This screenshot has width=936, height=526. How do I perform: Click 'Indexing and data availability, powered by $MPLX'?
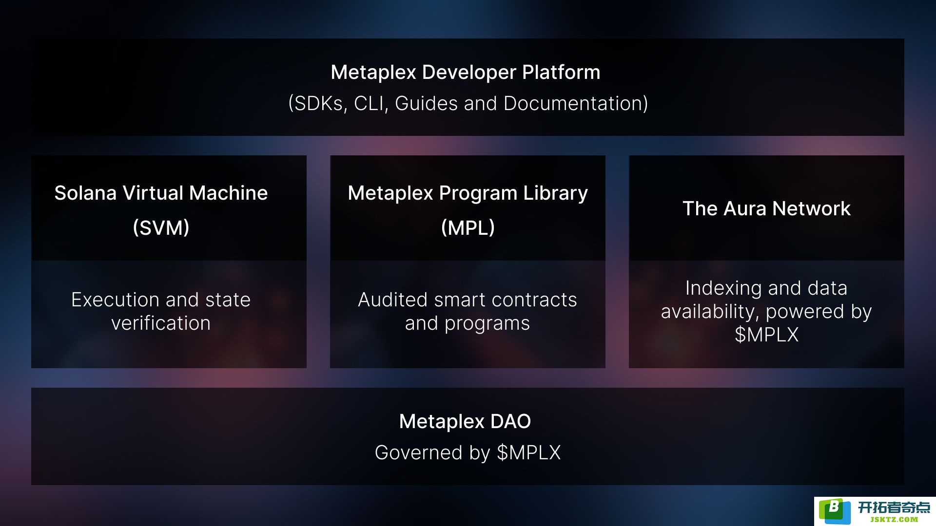[x=766, y=311]
